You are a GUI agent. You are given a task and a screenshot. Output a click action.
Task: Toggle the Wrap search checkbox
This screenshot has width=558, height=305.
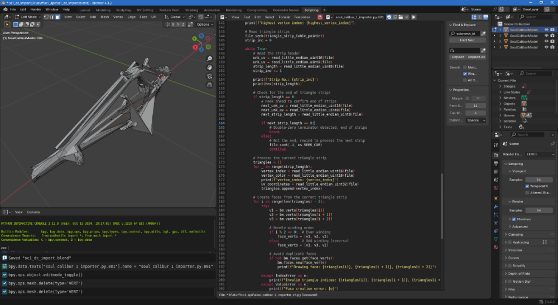[465, 74]
